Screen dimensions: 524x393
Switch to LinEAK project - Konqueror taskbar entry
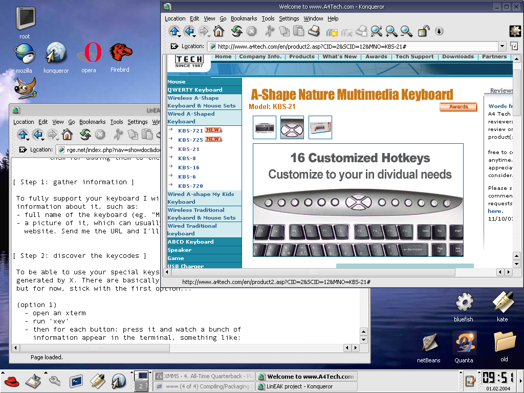(x=307, y=386)
